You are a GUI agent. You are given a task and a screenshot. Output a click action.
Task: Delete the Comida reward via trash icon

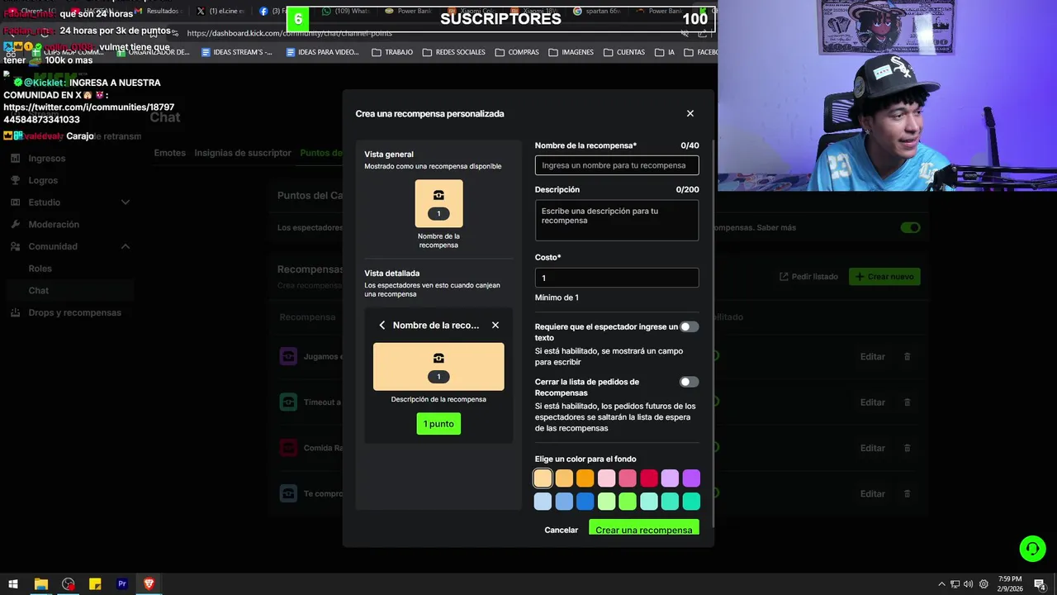pyautogui.click(x=907, y=448)
